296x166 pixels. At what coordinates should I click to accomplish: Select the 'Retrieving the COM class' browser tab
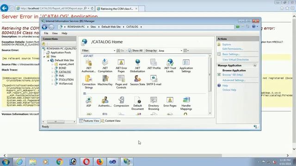[x=117, y=9]
